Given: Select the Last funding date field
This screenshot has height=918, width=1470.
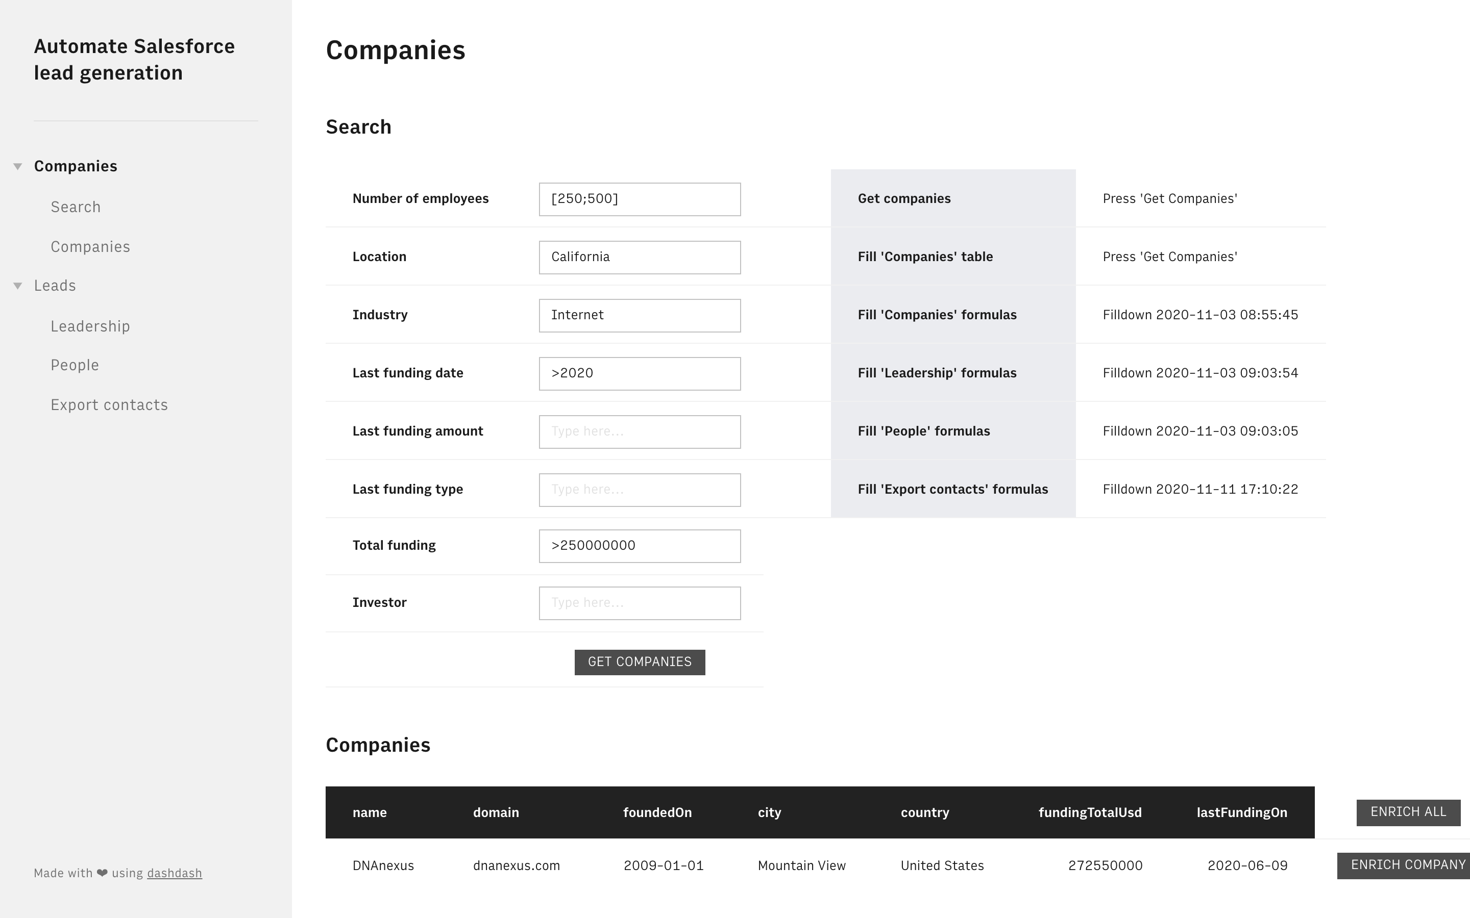Looking at the screenshot, I should (639, 373).
